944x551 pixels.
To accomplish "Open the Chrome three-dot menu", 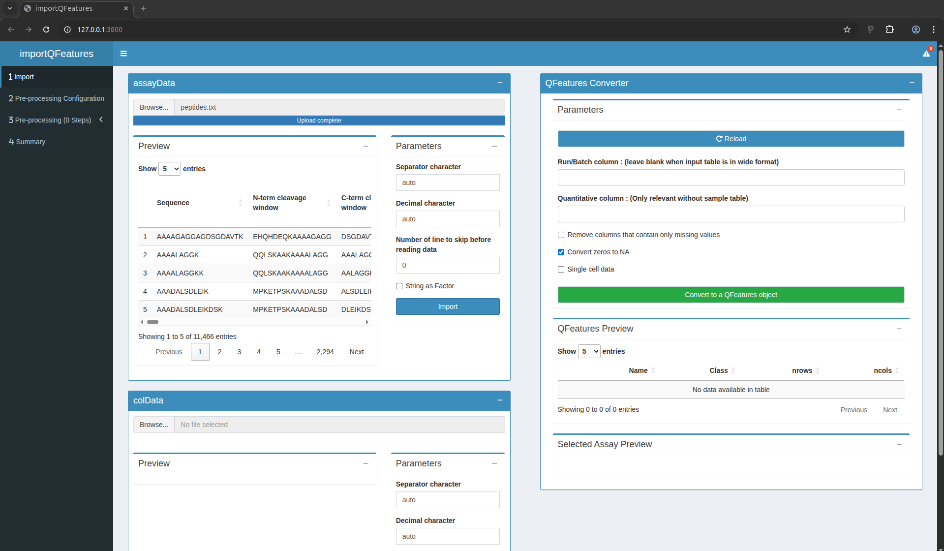I will (x=933, y=30).
